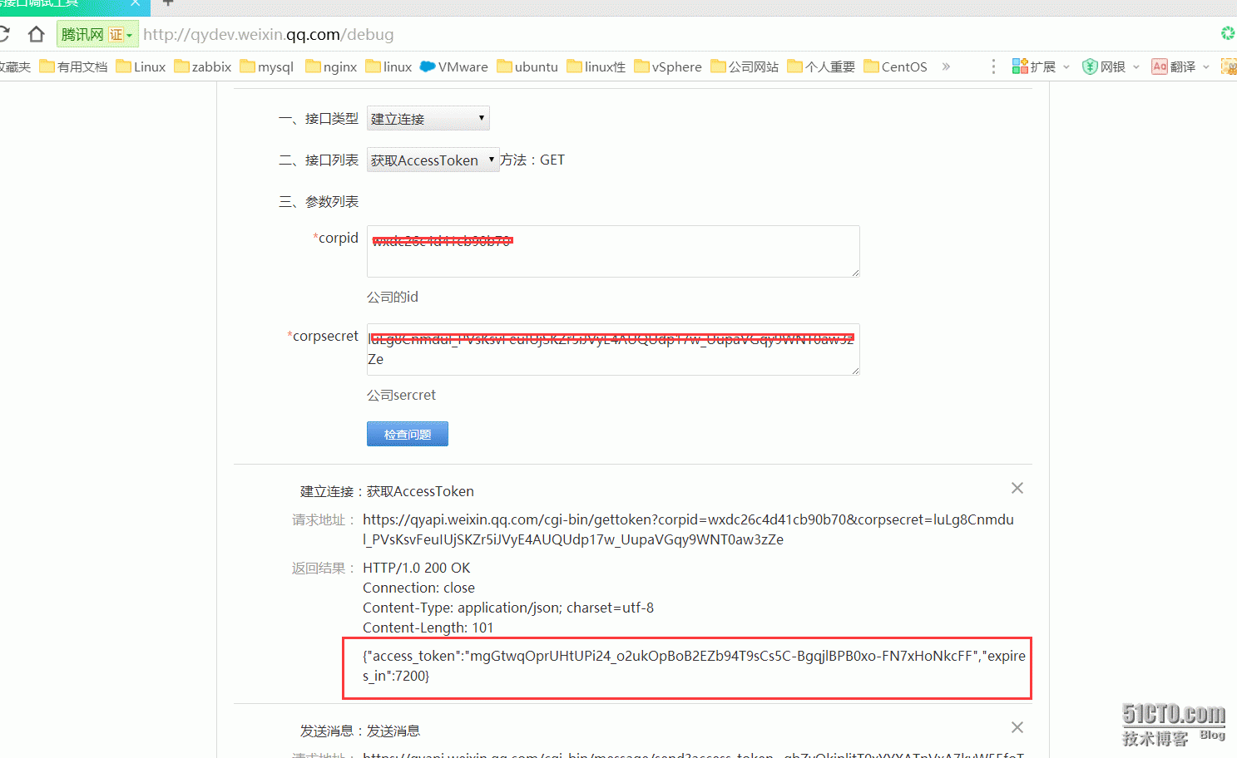Open the vSphere bookmark folder
The height and width of the screenshot is (758, 1237).
pyautogui.click(x=667, y=66)
